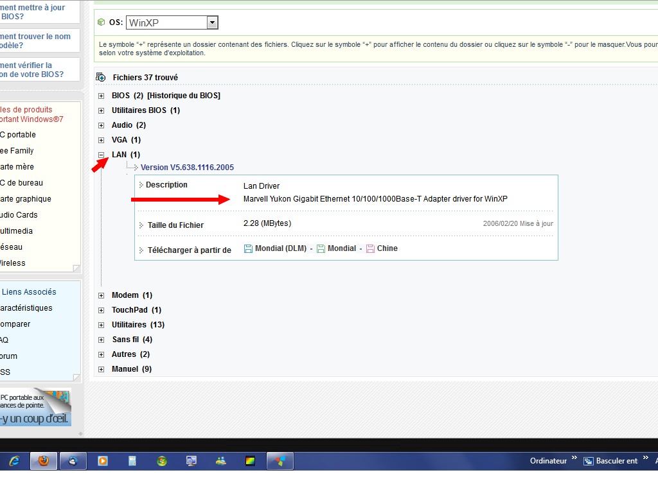This screenshot has height=493, width=658.
Task: Click the colorful pinwheel taskbar icon
Action: pos(280,460)
